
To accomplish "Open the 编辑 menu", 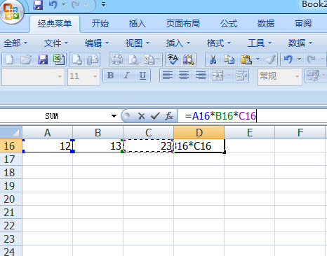I will click(x=97, y=43).
